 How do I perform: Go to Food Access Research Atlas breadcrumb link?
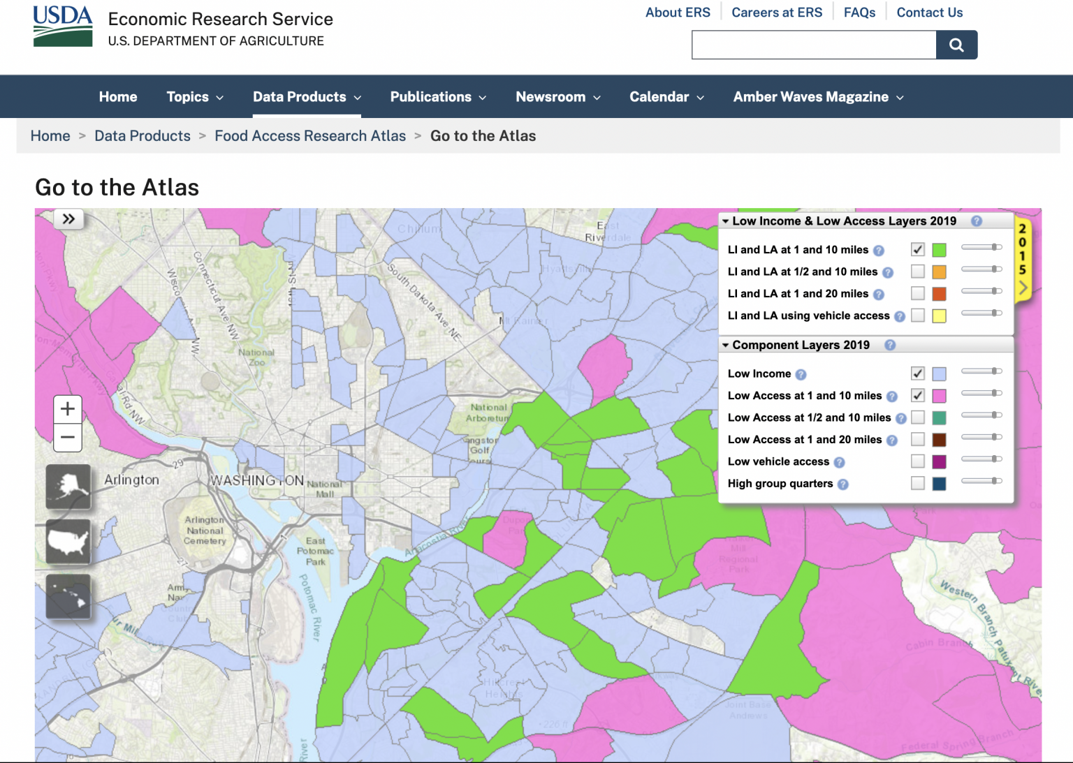tap(310, 135)
